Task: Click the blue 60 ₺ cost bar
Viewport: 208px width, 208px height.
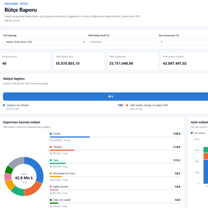Action: click(x=105, y=96)
